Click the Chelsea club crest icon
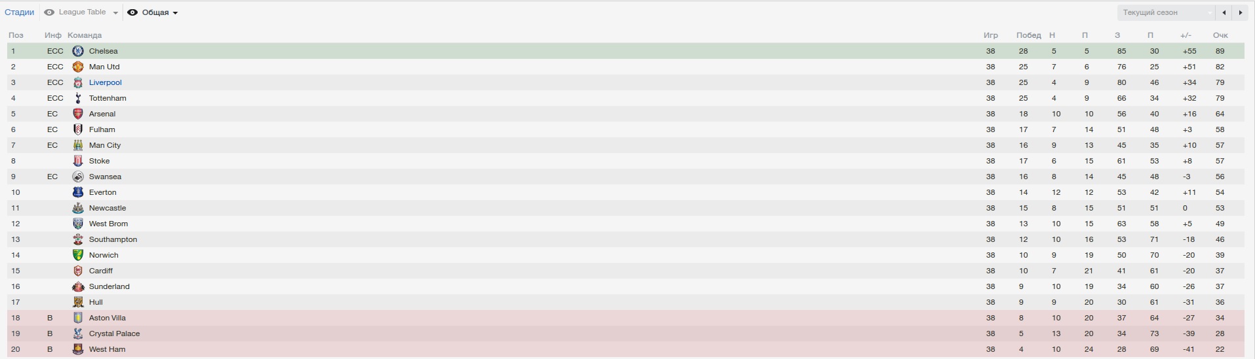 click(x=78, y=51)
